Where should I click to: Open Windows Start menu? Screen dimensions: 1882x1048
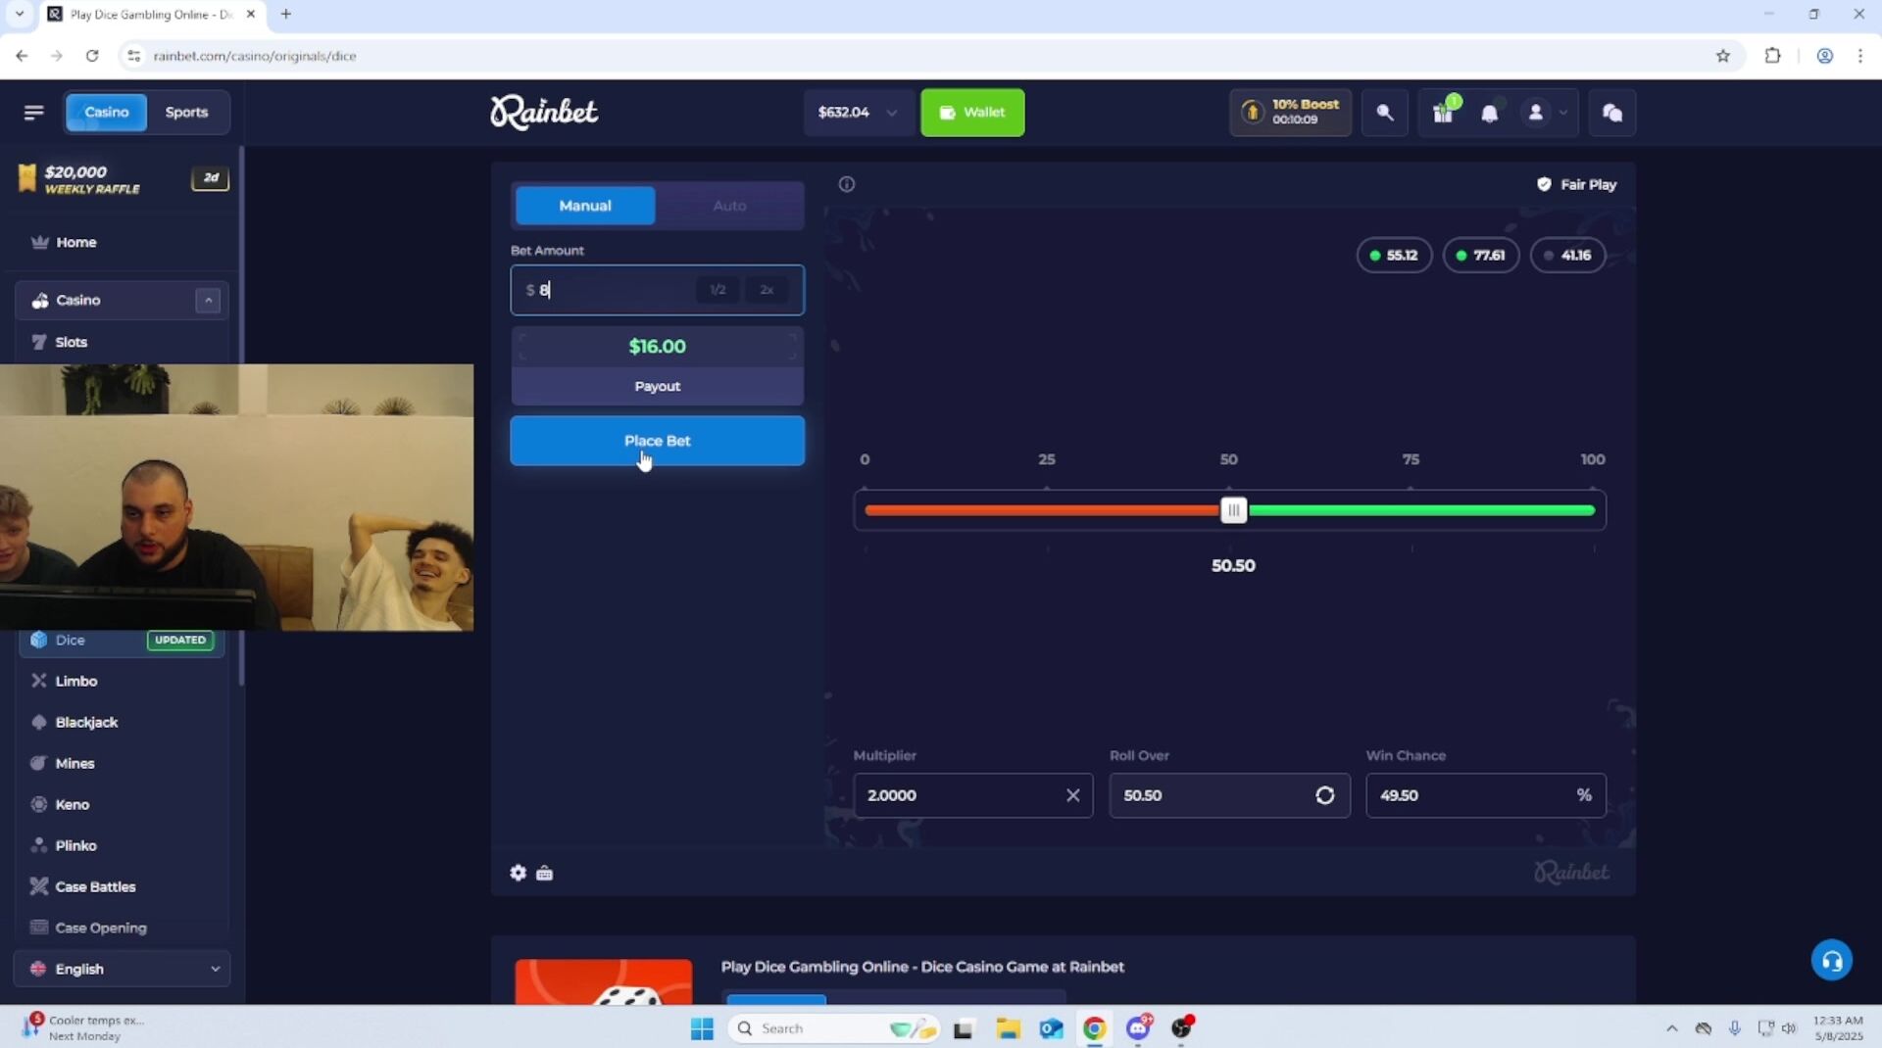point(702,1028)
